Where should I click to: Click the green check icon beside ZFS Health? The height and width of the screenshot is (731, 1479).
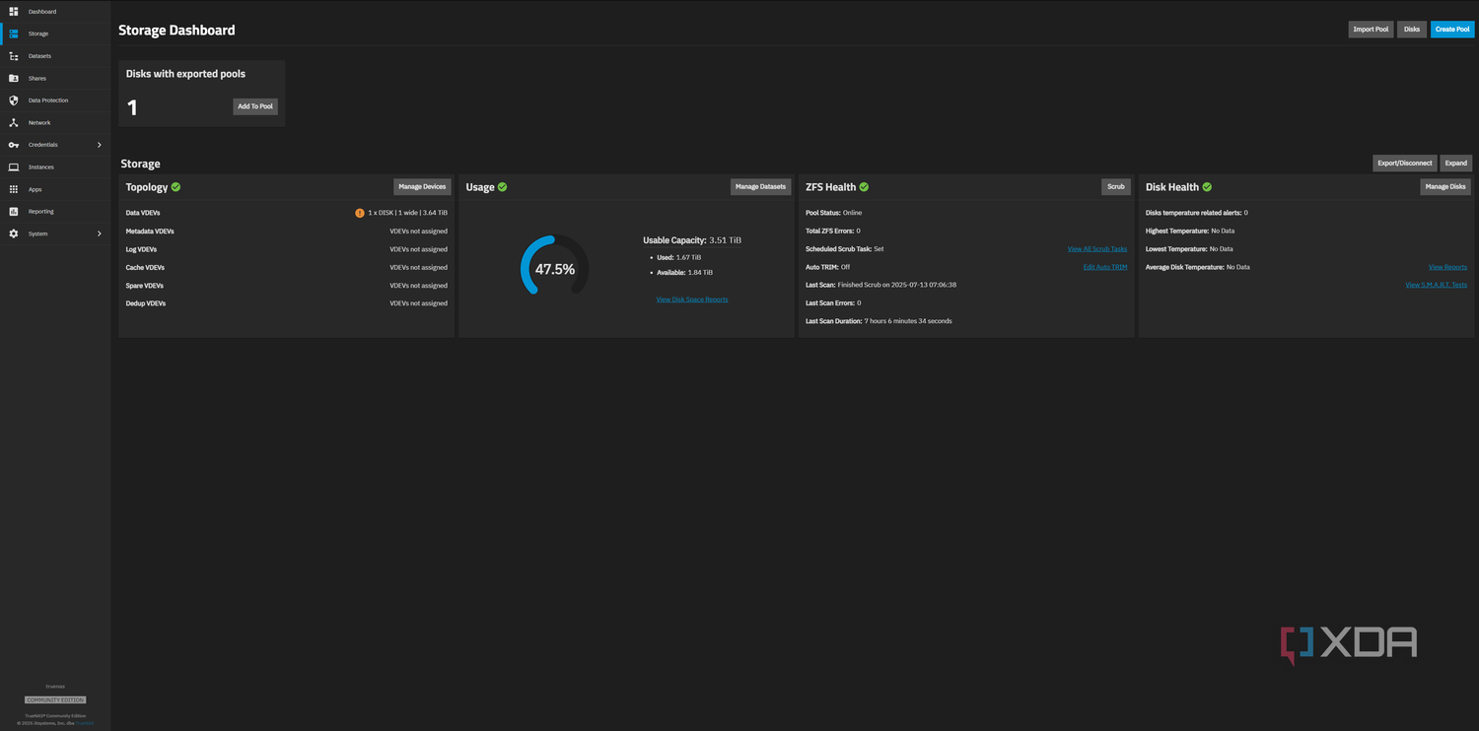[x=864, y=187]
